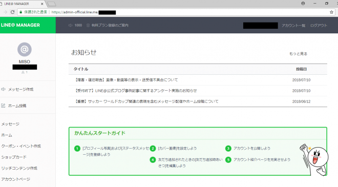Go forward with the browser arrow

6,12
